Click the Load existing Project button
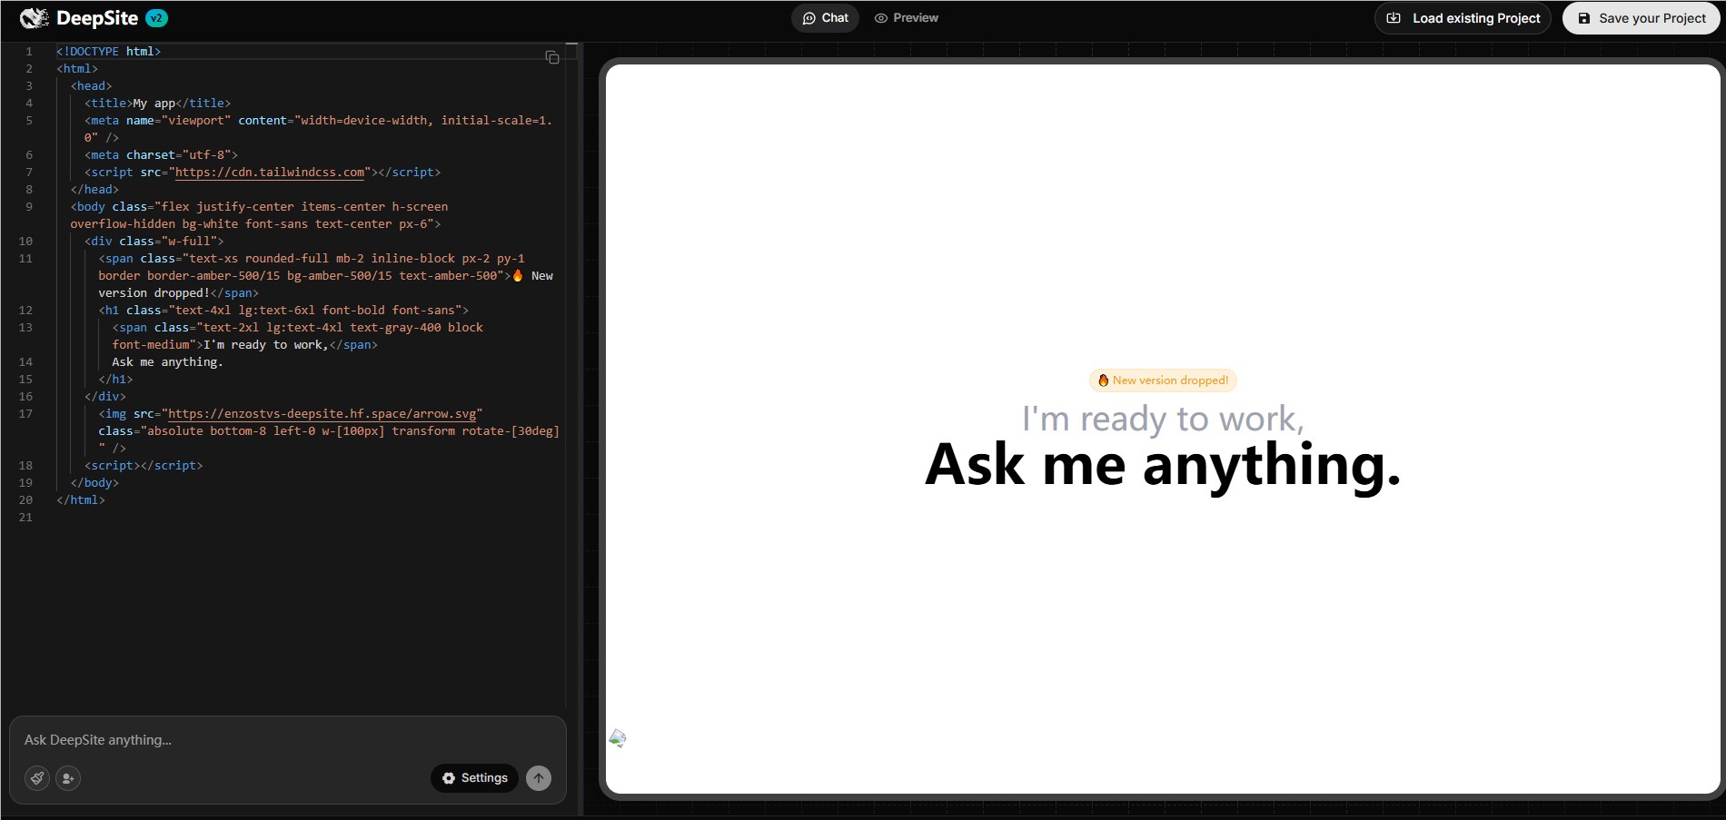 point(1463,18)
